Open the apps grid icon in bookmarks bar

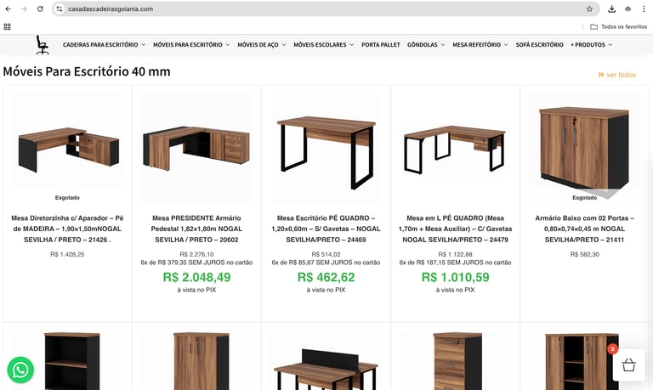[x=7, y=26]
